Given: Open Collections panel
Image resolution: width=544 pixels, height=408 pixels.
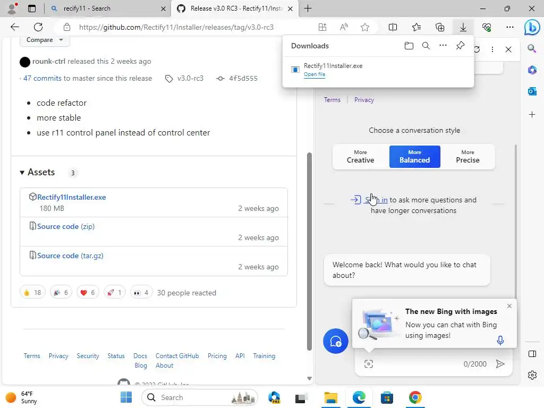Looking at the screenshot, I should click(439, 27).
